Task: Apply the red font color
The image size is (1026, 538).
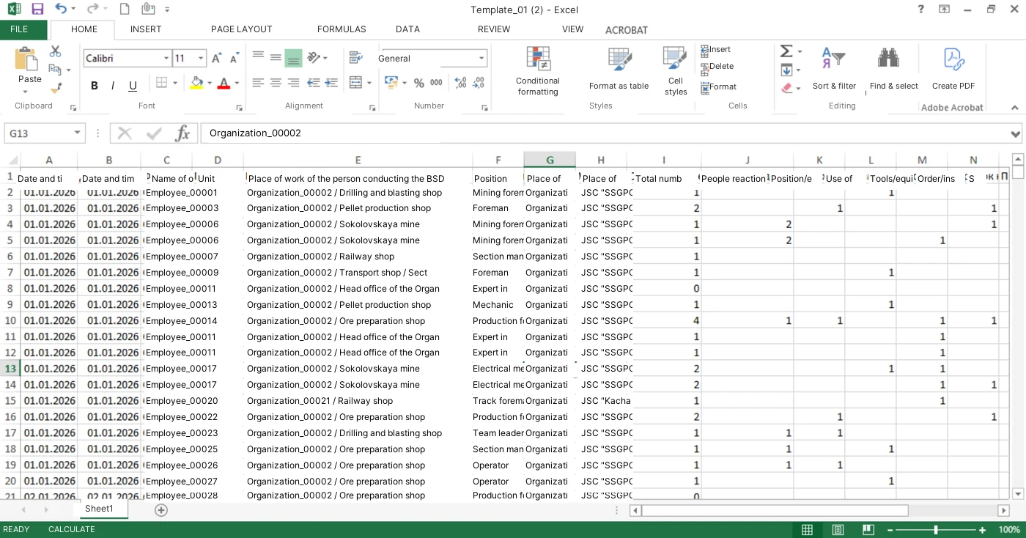Action: coord(224,83)
